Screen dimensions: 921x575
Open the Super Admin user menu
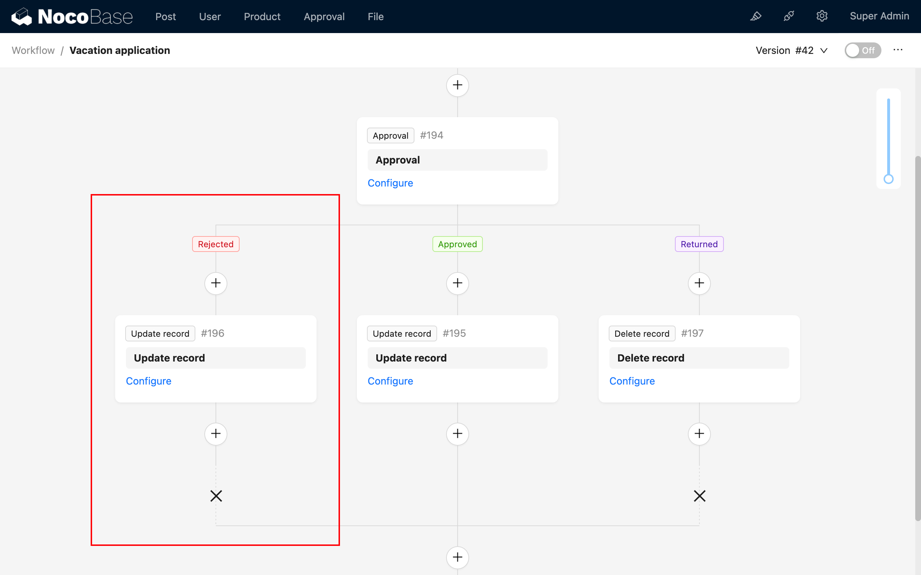(879, 17)
